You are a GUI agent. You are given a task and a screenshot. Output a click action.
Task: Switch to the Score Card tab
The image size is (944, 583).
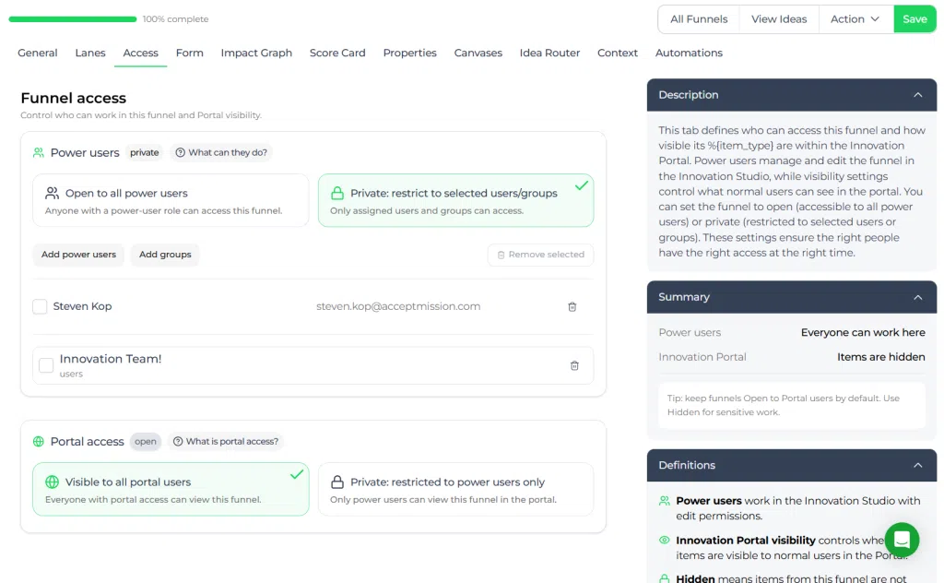[337, 53]
